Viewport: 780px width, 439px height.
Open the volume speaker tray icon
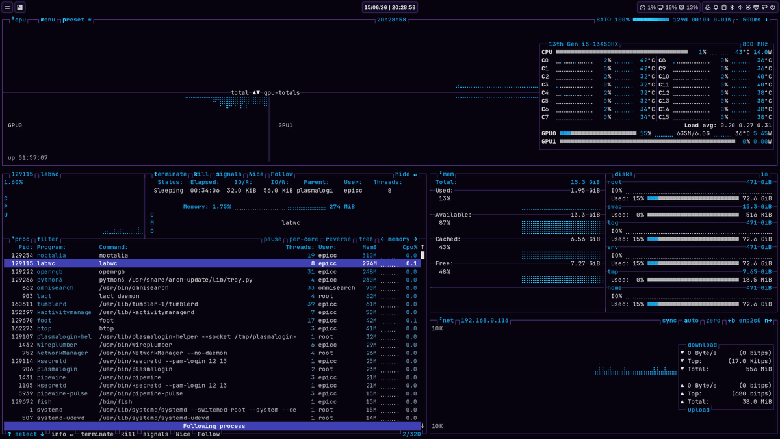(740, 8)
